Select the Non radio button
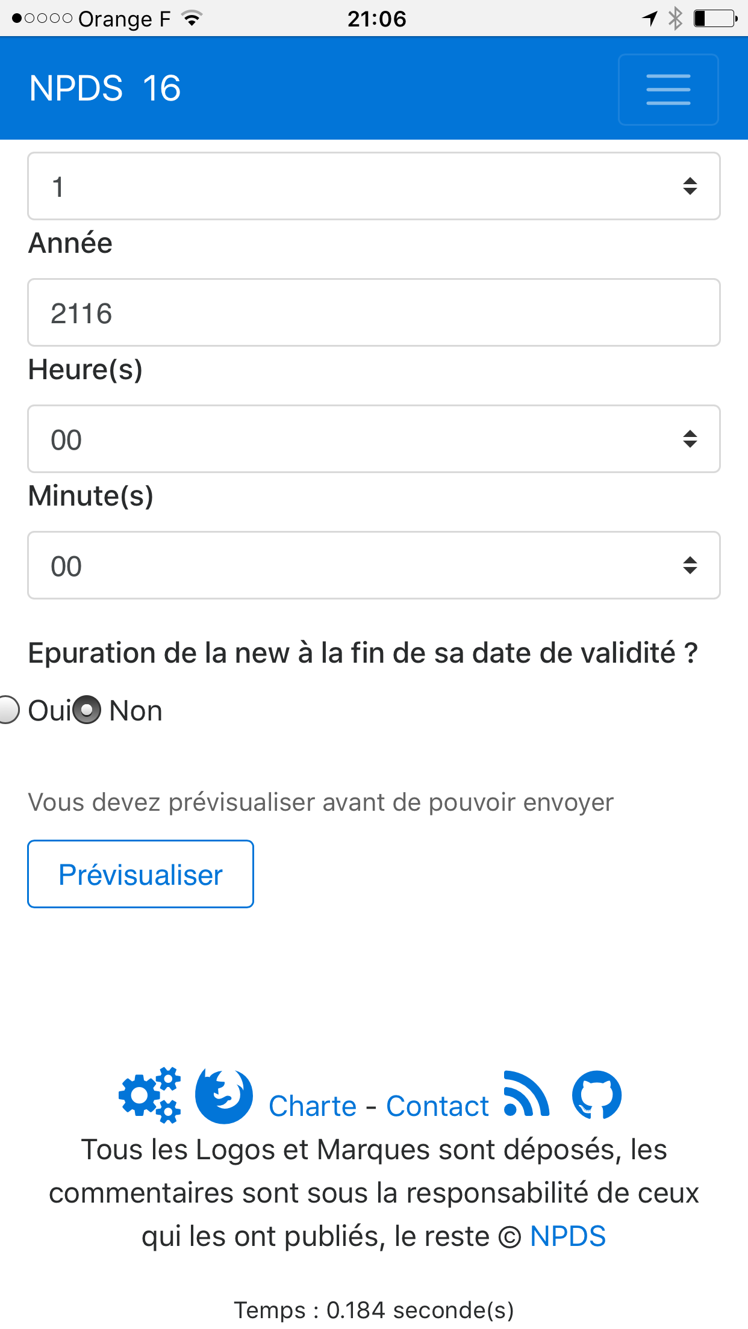 tap(87, 710)
